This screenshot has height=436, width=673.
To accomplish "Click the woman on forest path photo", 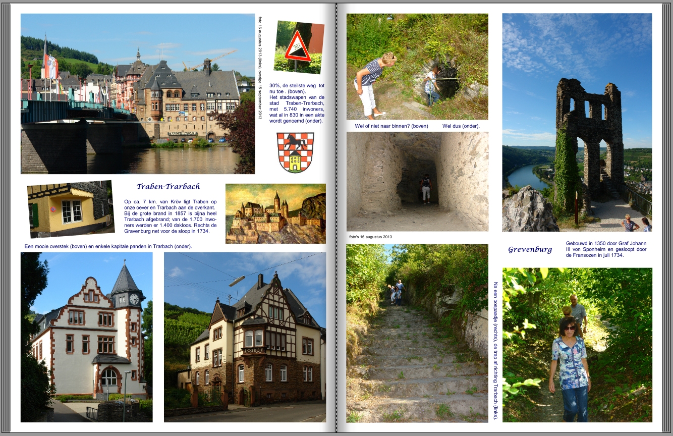I will point(577,345).
